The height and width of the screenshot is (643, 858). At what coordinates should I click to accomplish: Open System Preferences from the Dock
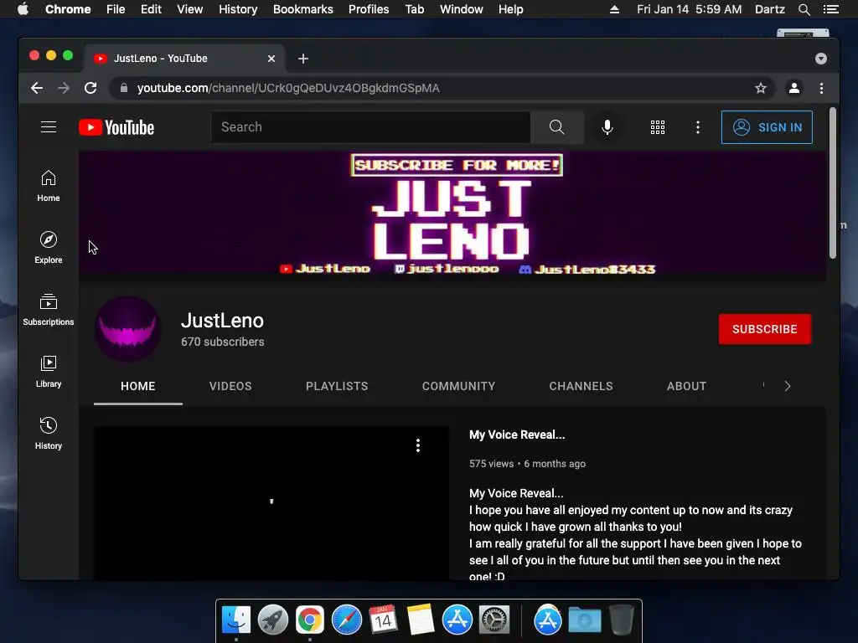494,620
